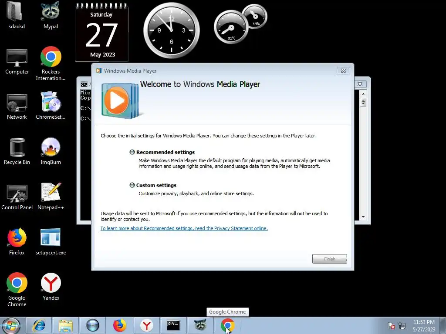Click the calendar gadget showing Saturday 27
This screenshot has height=334, width=446.
[101, 33]
